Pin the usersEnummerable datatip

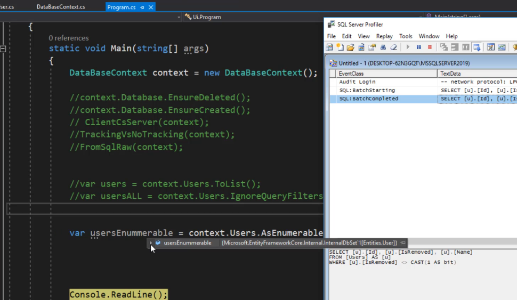(403, 242)
